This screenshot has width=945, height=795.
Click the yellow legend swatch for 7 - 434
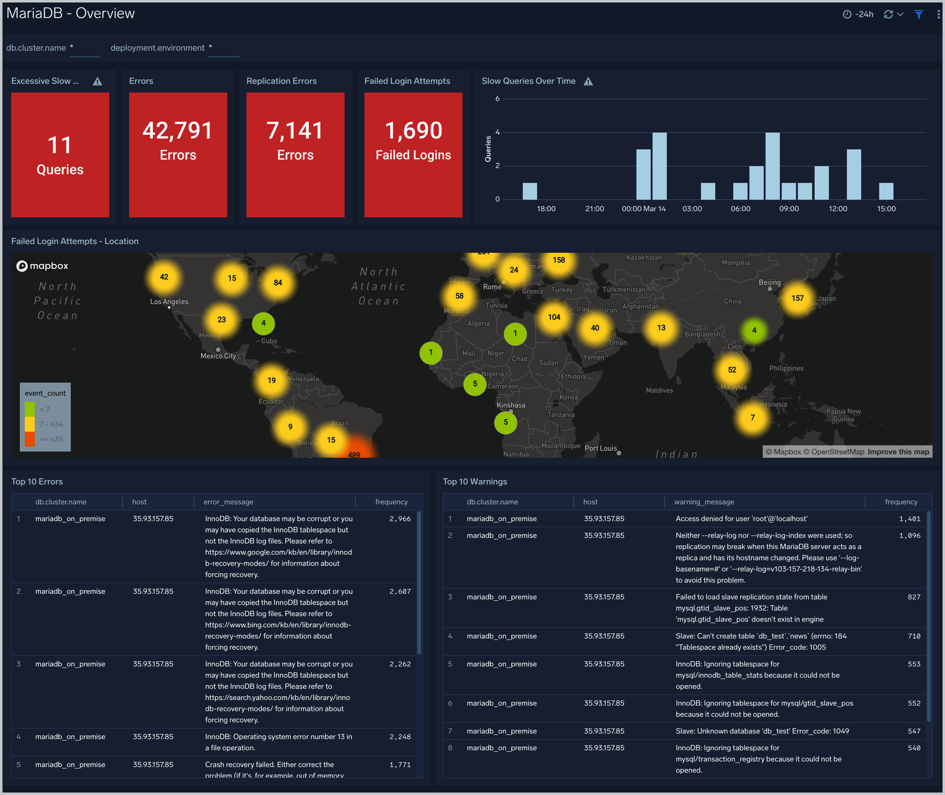click(30, 424)
